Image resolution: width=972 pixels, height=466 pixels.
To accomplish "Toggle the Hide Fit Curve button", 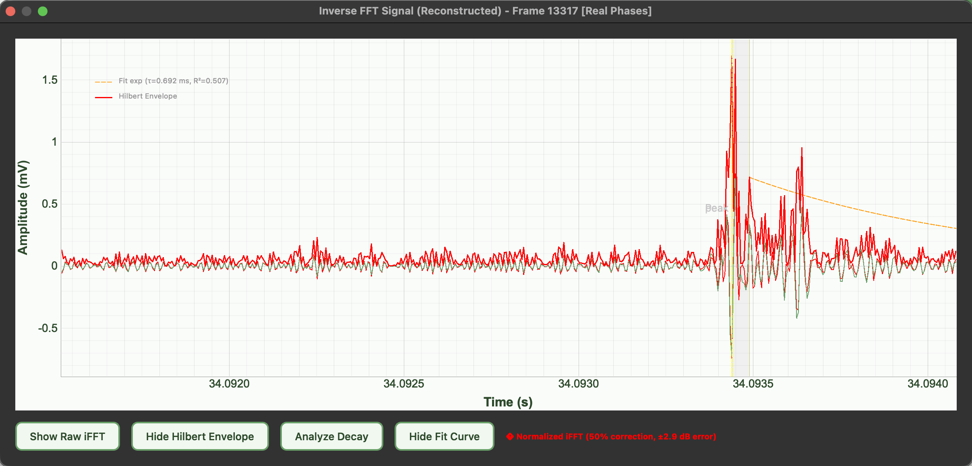I will pos(444,436).
